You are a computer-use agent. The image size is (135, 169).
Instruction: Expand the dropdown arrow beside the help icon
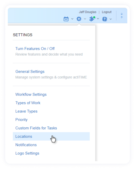(x=111, y=19)
